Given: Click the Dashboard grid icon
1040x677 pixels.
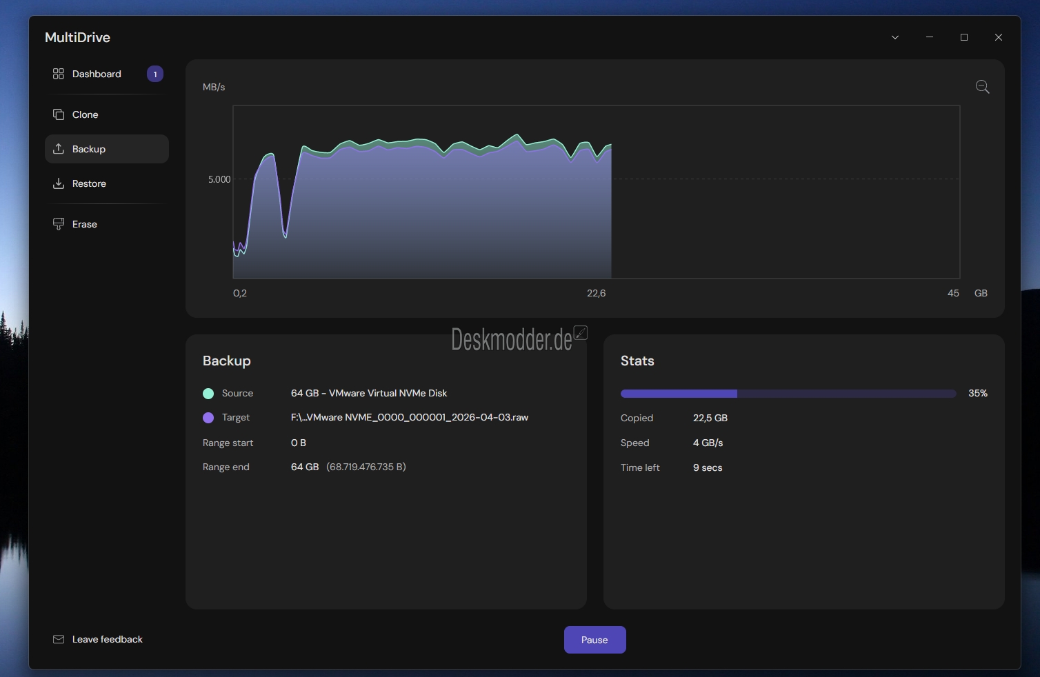Looking at the screenshot, I should point(59,74).
